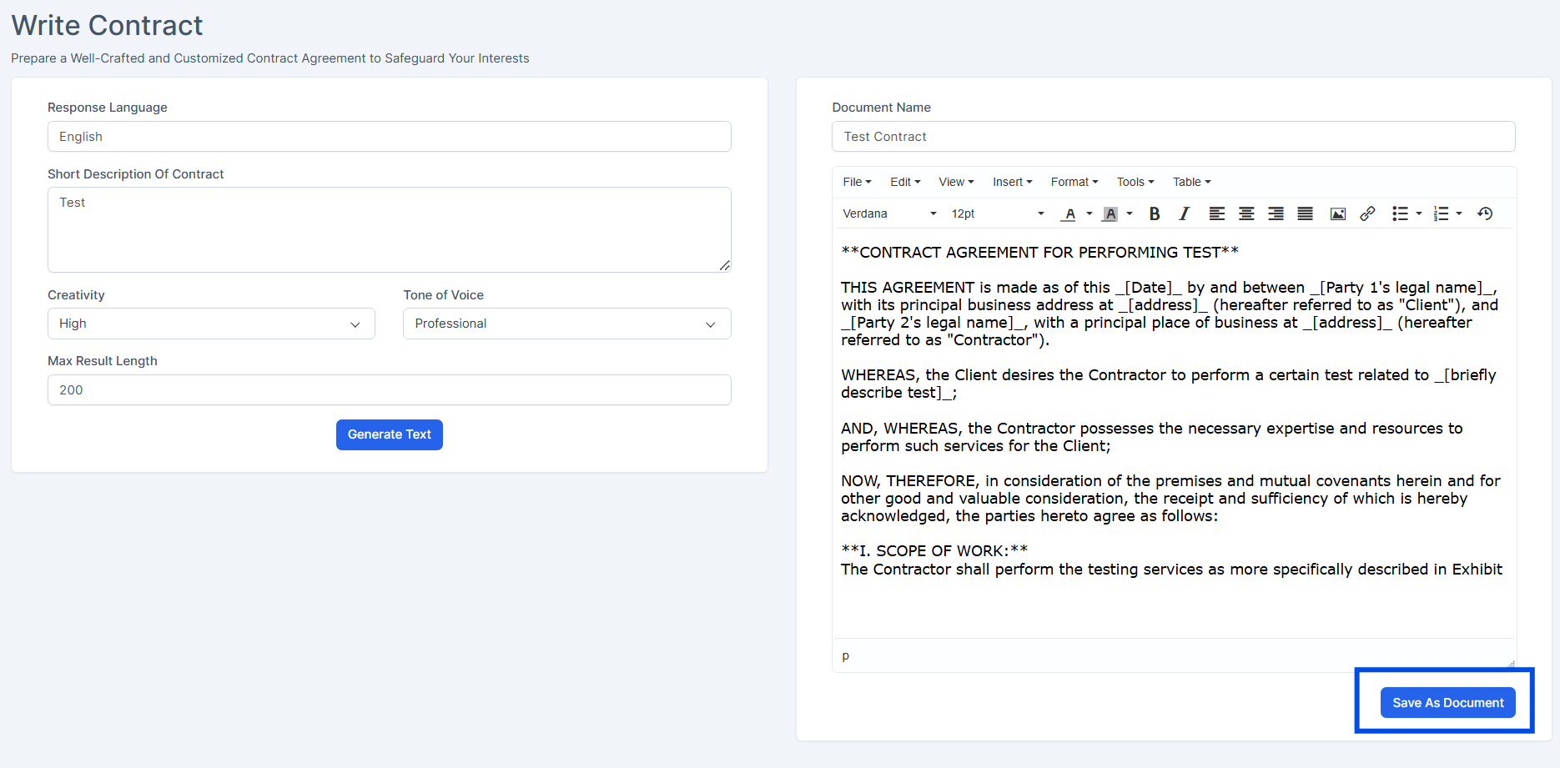This screenshot has width=1560, height=768.
Task: Open the Insert menu
Action: tap(1011, 182)
